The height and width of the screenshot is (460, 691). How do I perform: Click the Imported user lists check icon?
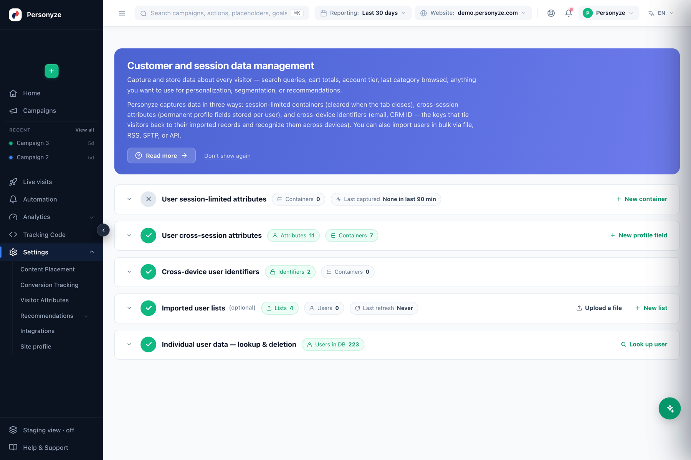pos(148,308)
